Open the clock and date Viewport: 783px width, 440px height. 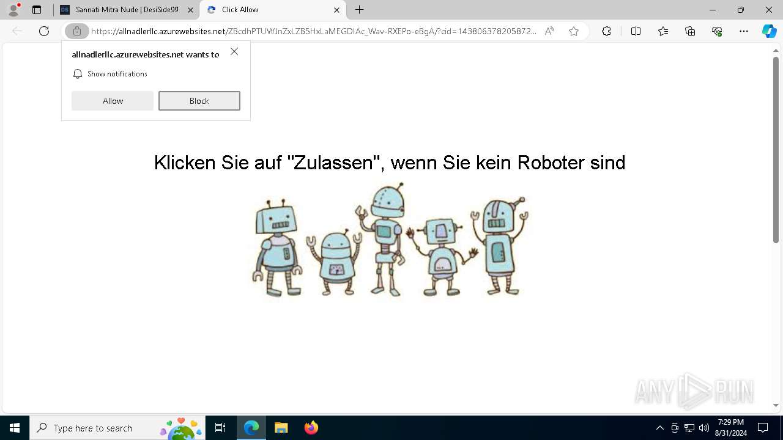pyautogui.click(x=730, y=428)
